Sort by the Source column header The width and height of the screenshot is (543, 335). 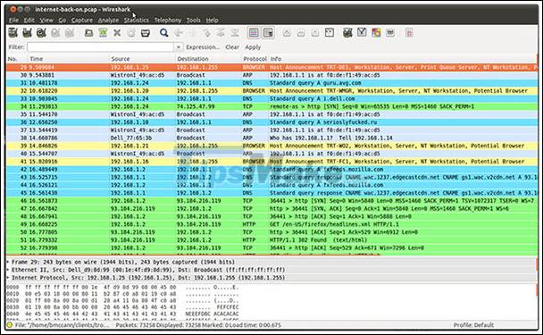[142, 59]
